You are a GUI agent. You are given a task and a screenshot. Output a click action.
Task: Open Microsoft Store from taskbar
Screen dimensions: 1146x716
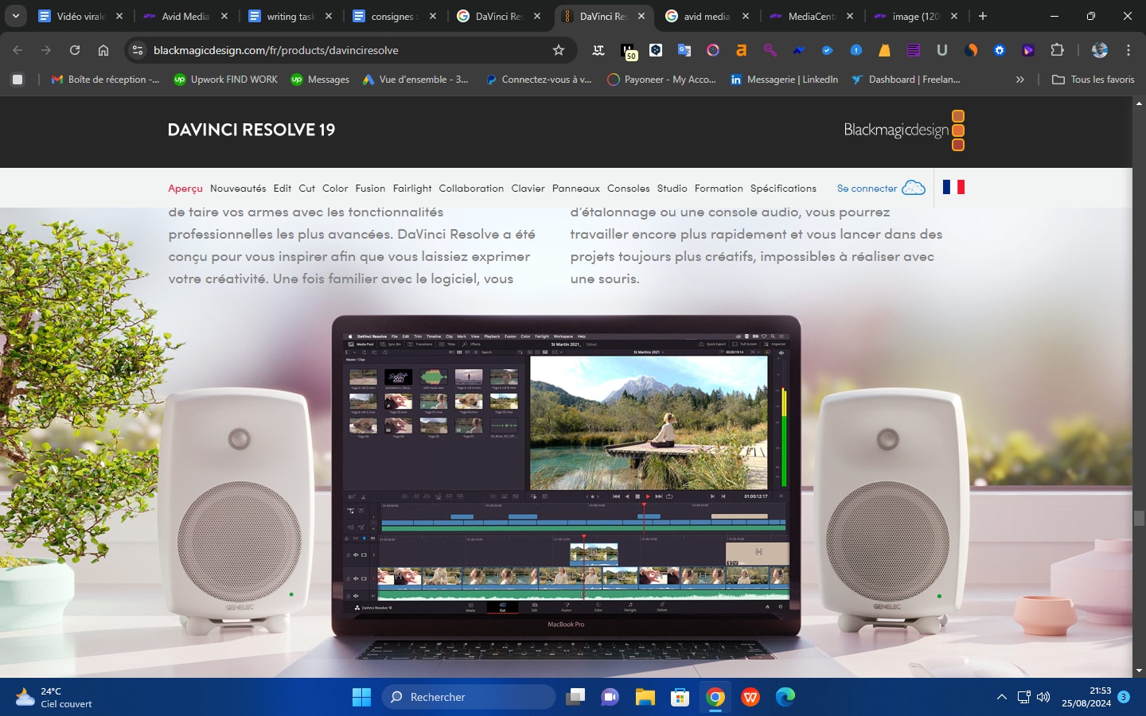tap(680, 697)
